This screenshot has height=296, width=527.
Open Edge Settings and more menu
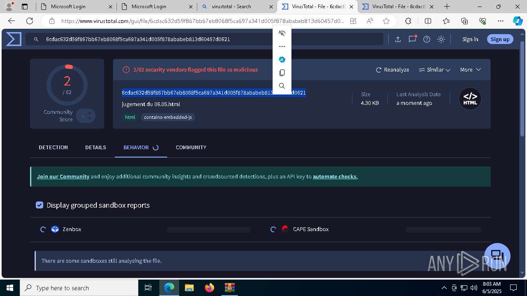click(x=501, y=21)
